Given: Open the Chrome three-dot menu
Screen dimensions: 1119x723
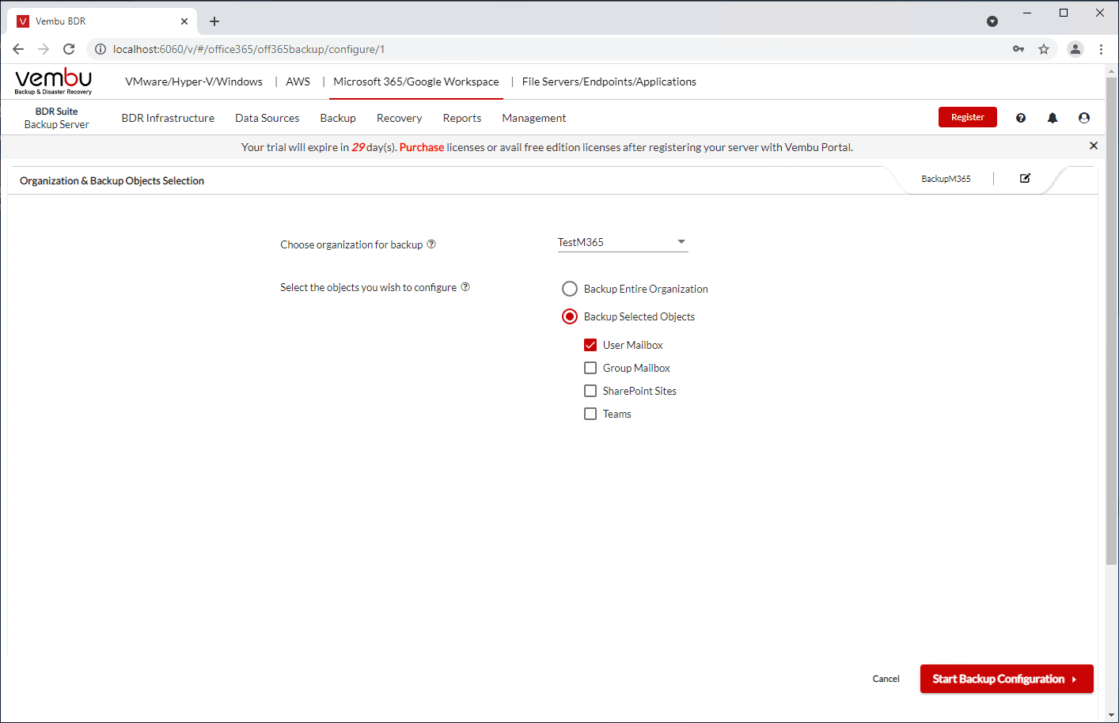Looking at the screenshot, I should (x=1101, y=49).
